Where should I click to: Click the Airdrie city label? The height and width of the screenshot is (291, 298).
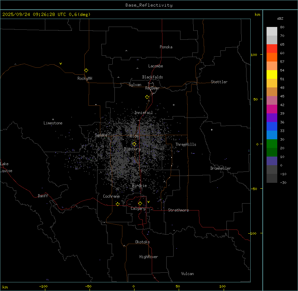pyautogui.click(x=139, y=186)
